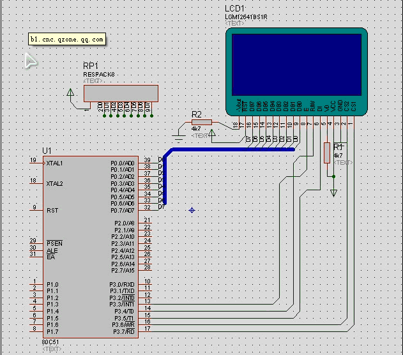Select the R1 resistor symbol
Screen dimensions: 403x355
pyautogui.click(x=327, y=153)
